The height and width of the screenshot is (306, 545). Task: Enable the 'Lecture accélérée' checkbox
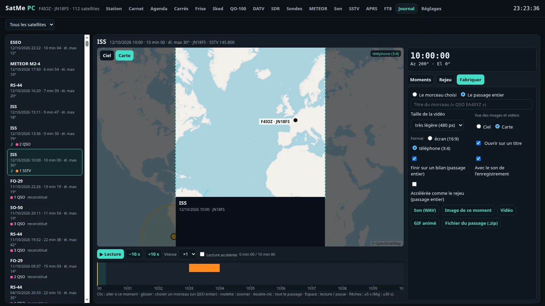point(202,254)
